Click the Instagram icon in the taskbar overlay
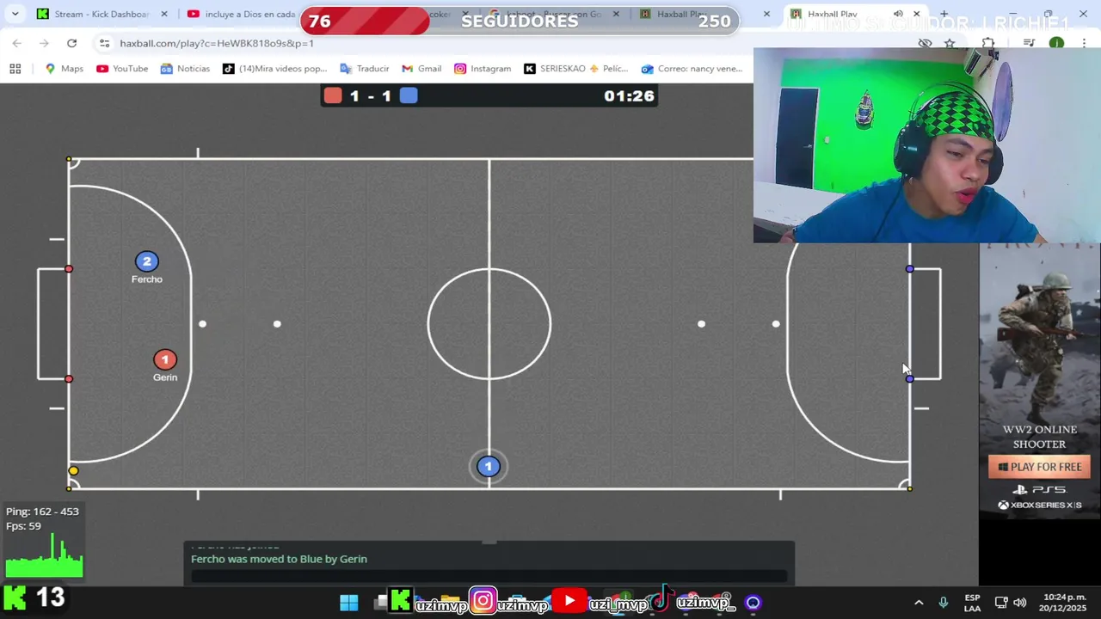This screenshot has height=619, width=1101. point(483,601)
